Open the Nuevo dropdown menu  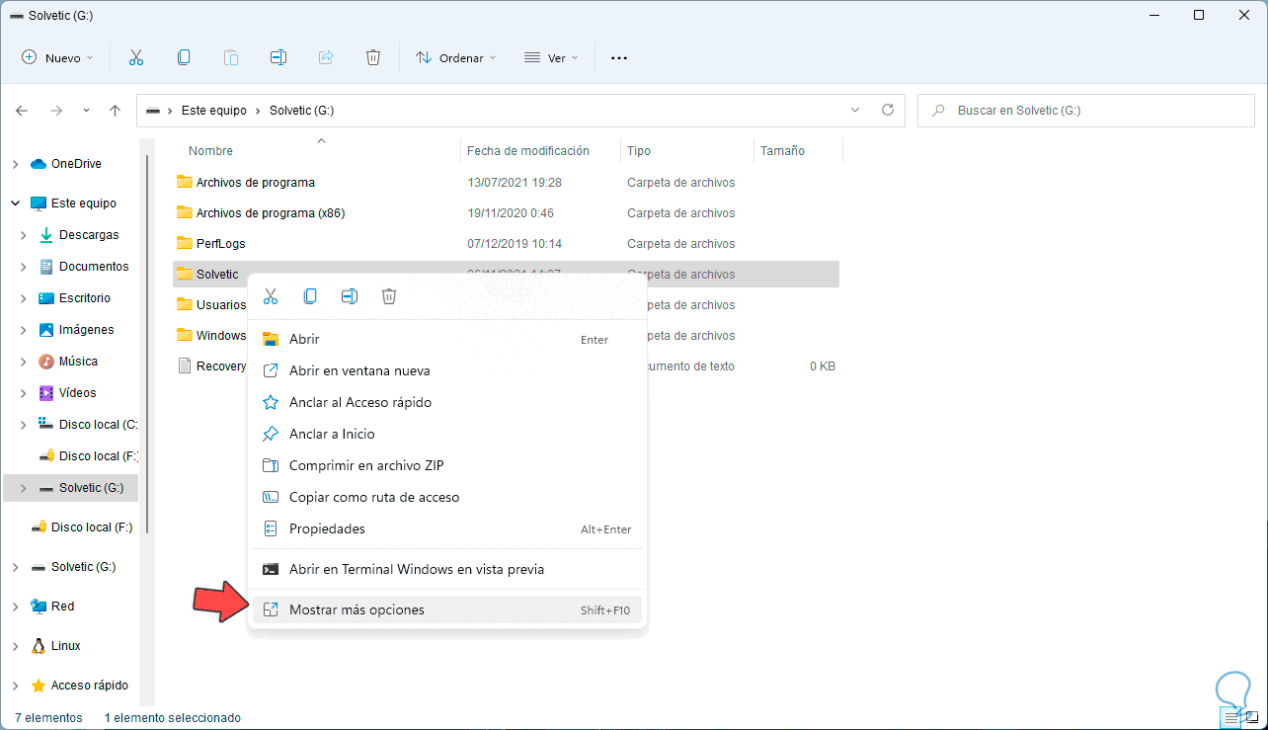coord(58,58)
